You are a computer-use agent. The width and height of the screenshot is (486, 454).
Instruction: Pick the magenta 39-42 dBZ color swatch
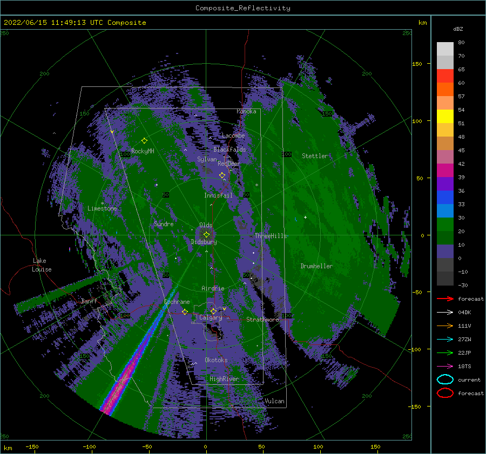point(445,170)
